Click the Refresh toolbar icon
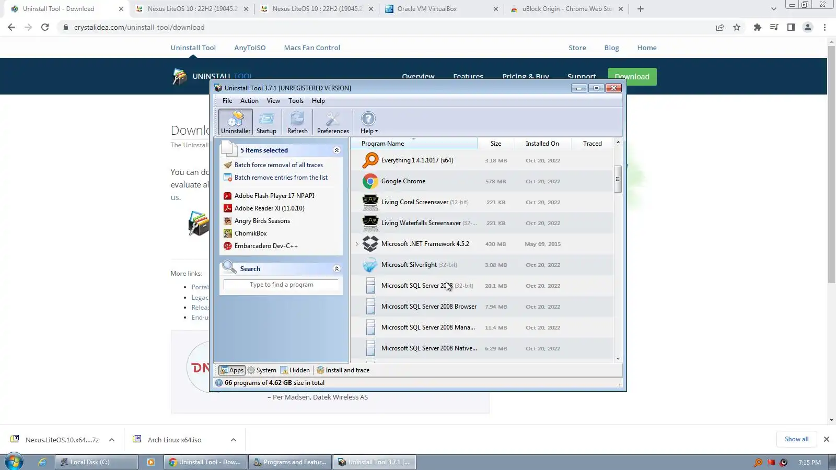Screen dimensions: 836x470 297,122
